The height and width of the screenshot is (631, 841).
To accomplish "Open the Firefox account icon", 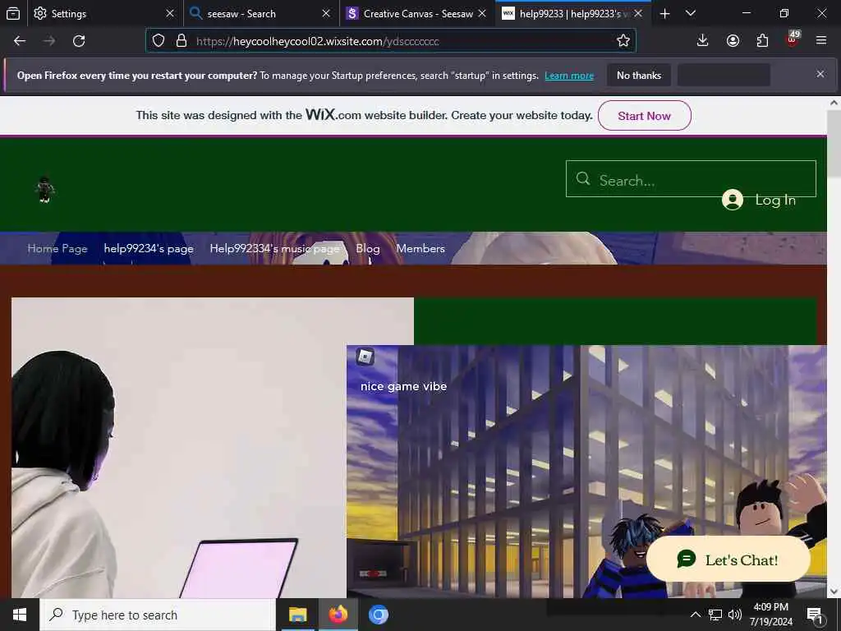I will click(733, 41).
